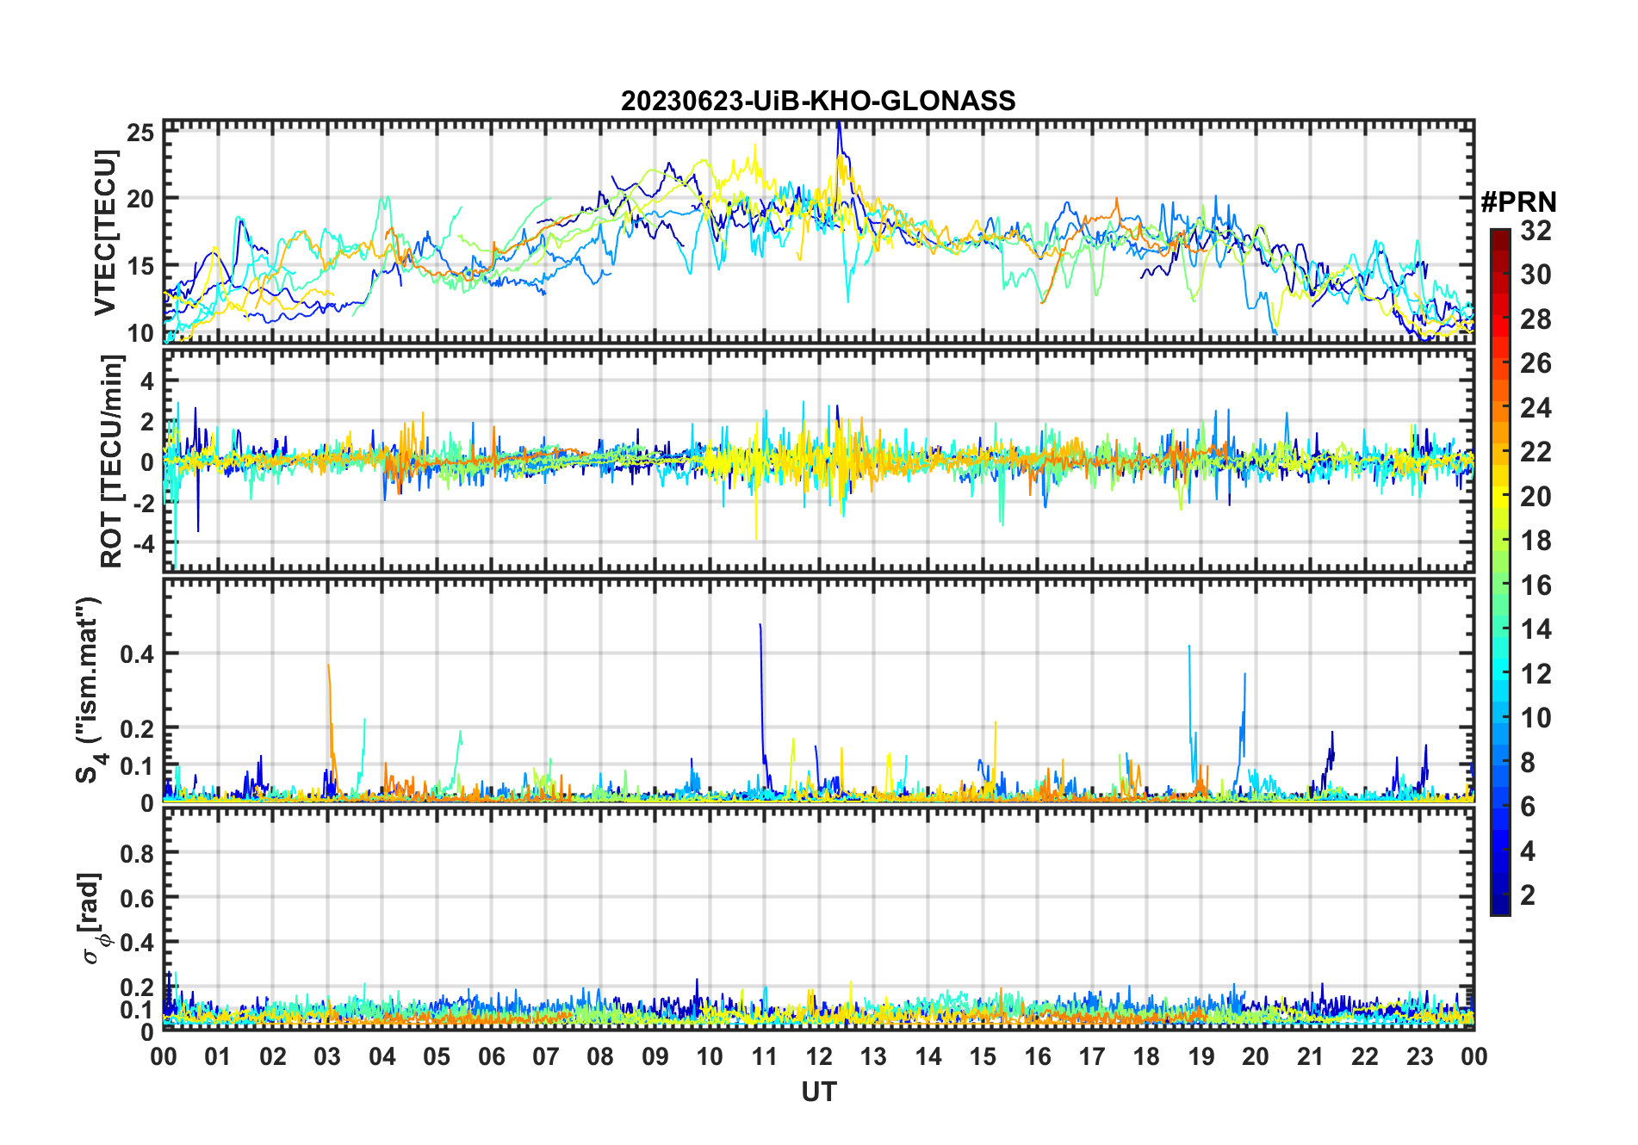
Task: Click VTEC axis tick label 10
Action: pyautogui.click(x=141, y=333)
